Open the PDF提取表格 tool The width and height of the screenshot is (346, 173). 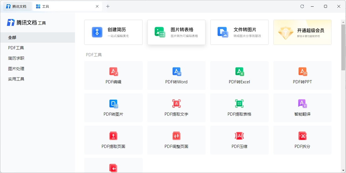click(x=239, y=108)
